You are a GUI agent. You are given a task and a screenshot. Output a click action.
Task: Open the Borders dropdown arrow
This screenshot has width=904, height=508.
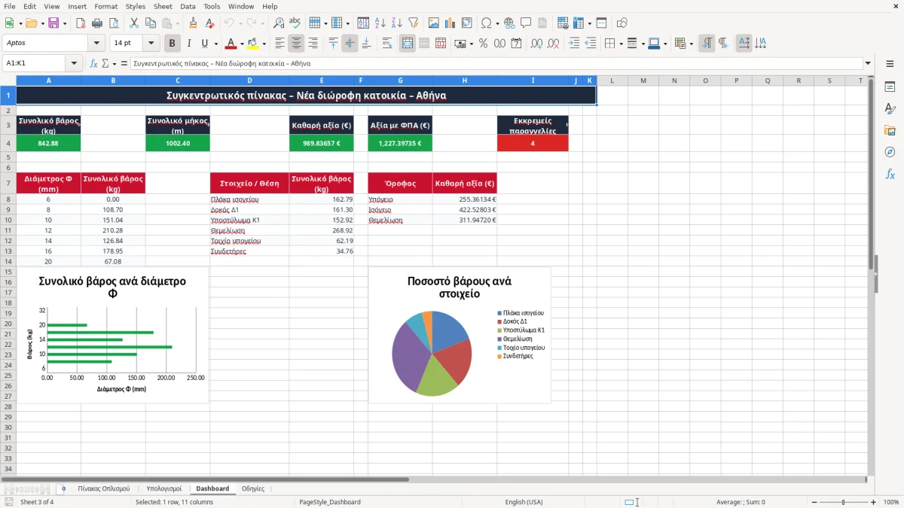620,44
